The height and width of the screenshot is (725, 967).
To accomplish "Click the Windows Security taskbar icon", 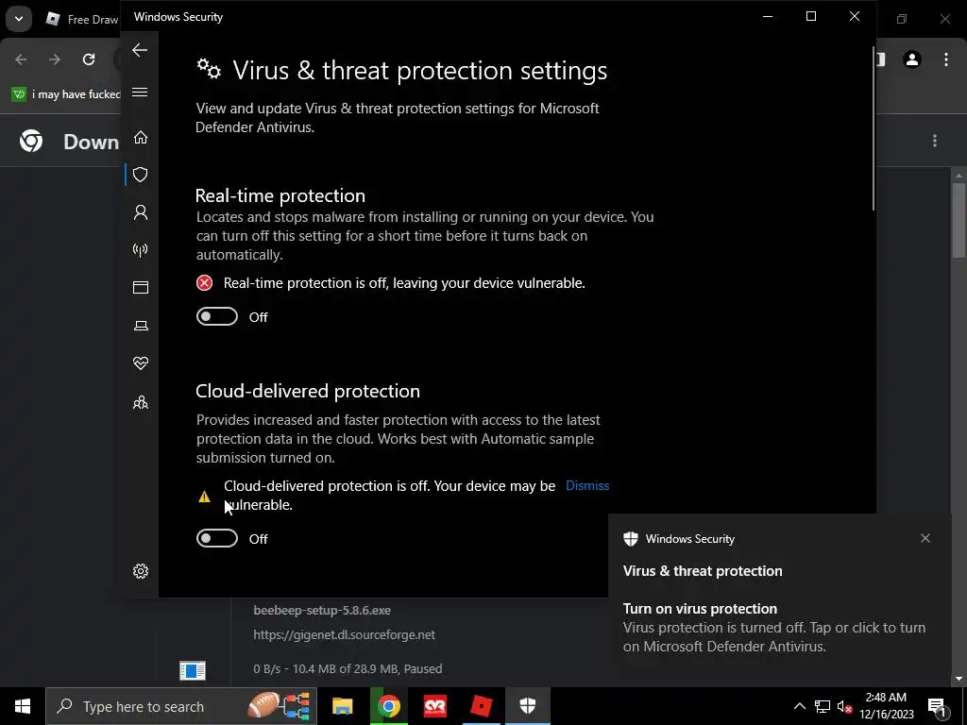I will (x=527, y=706).
